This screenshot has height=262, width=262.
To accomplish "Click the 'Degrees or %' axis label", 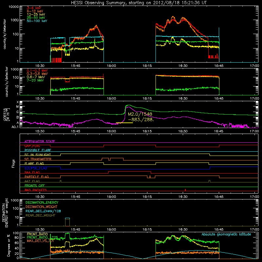I will tap(9, 245).
